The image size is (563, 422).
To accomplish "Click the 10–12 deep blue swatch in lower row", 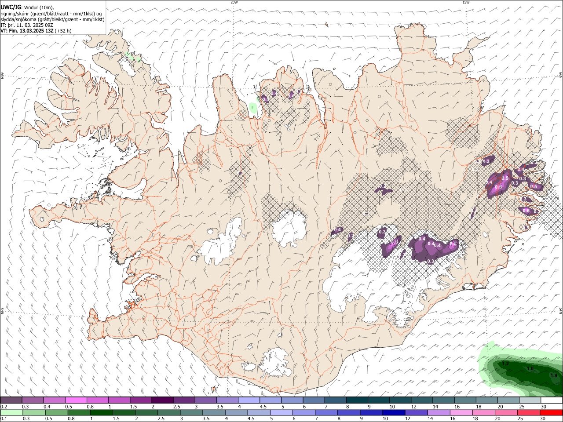I will (394, 412).
